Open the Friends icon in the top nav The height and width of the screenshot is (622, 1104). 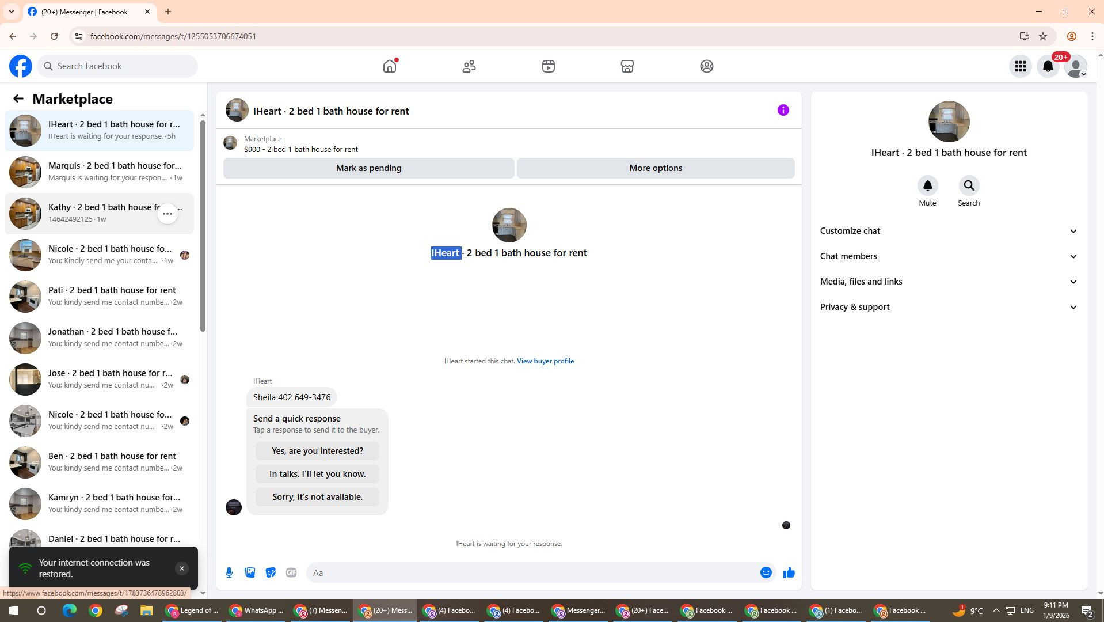(469, 66)
